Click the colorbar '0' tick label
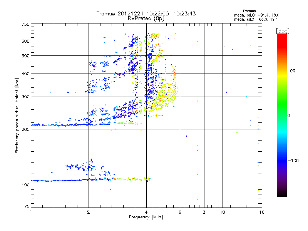The width and height of the screenshot is (308, 231). [289, 116]
